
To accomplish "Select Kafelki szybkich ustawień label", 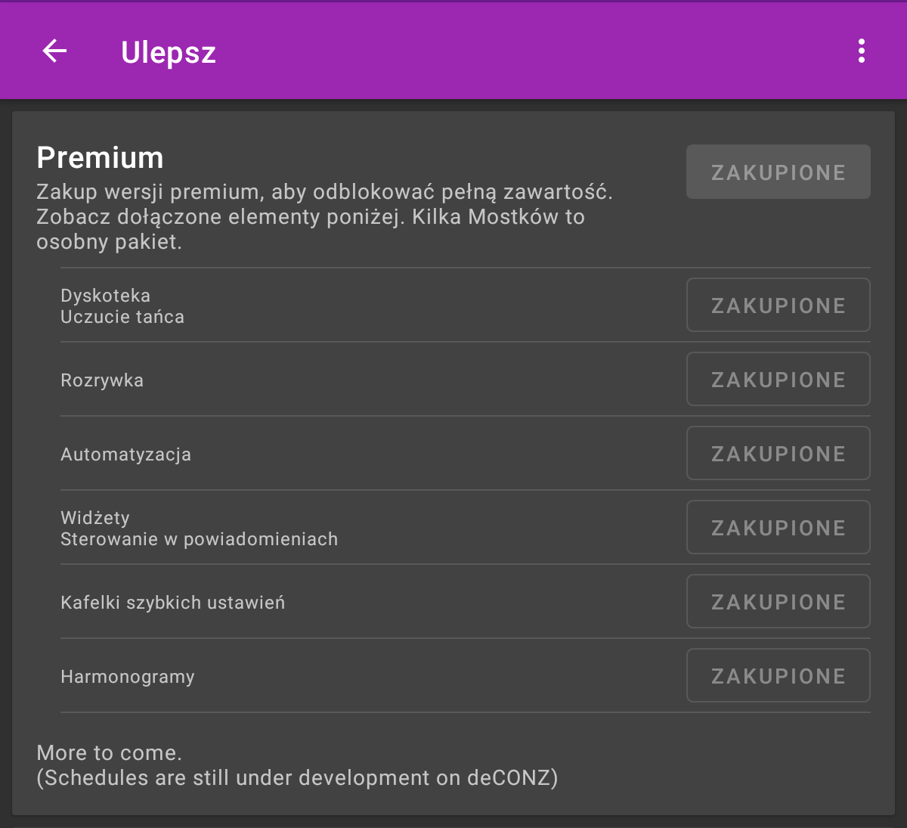I will pos(172,603).
